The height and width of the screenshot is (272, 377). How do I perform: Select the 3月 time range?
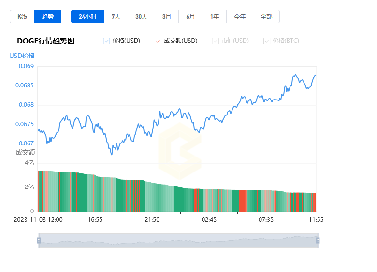[x=166, y=16]
